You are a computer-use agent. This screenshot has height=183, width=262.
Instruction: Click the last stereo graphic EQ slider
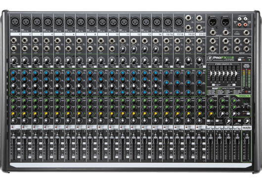(236, 73)
